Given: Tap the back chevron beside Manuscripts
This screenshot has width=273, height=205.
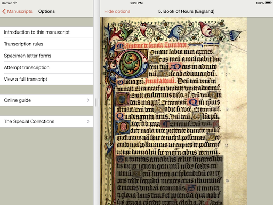Looking at the screenshot, I should [x=4, y=11].
